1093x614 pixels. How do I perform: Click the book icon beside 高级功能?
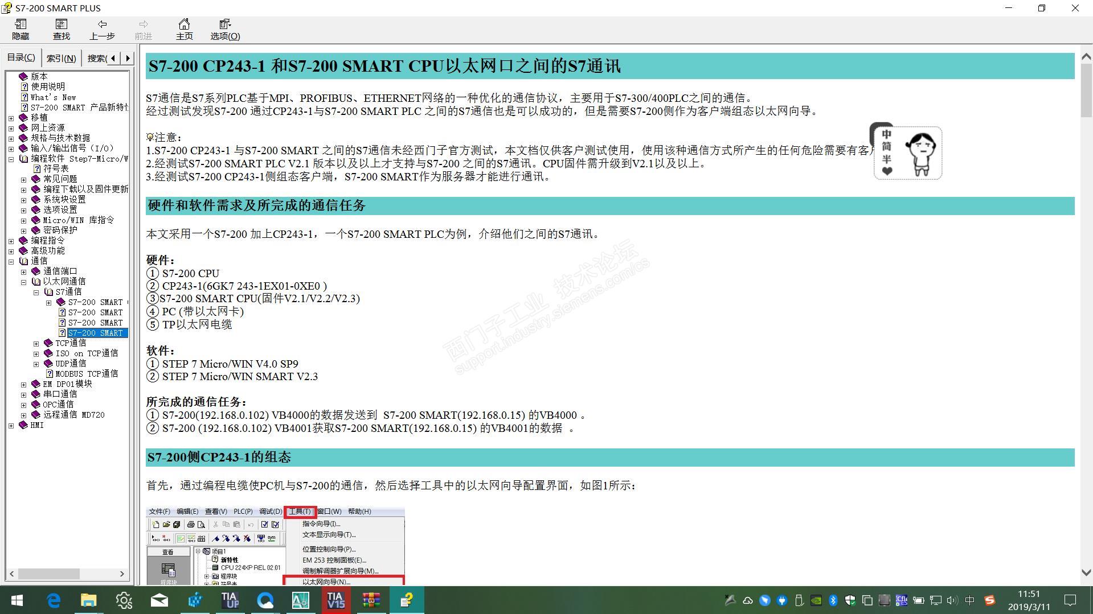point(23,250)
